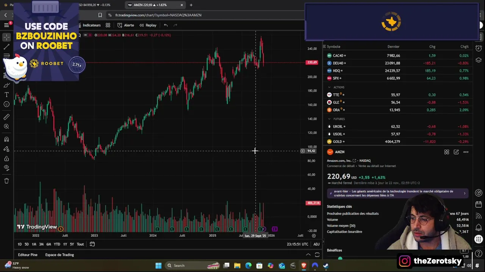Activate the zoom in tool
This screenshot has height=272, width=485.
pyautogui.click(x=6, y=127)
